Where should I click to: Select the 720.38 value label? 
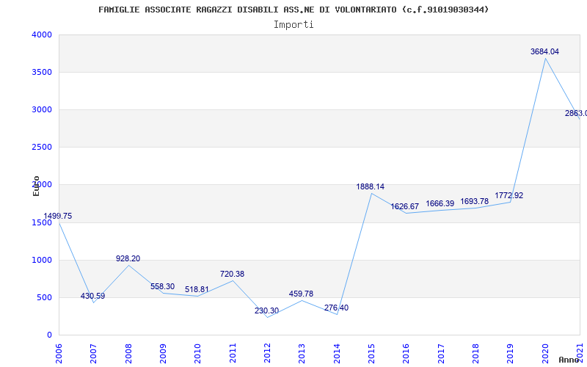click(x=232, y=275)
